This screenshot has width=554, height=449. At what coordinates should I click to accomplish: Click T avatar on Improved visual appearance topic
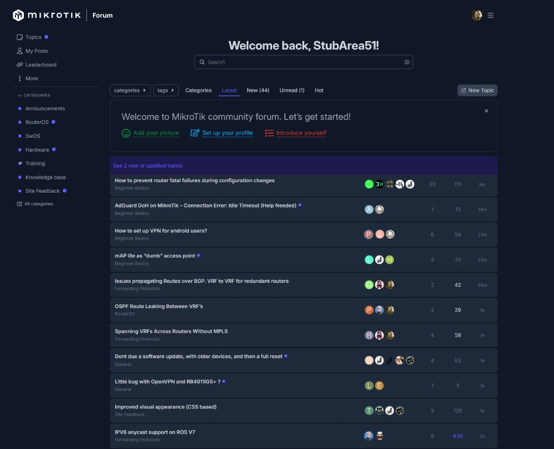pos(369,411)
